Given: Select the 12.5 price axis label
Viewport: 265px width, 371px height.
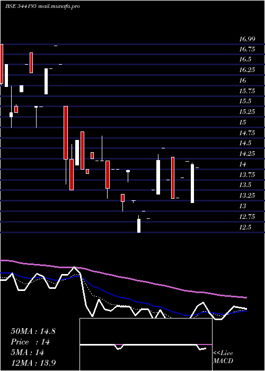Looking at the screenshot, I should (245, 227).
